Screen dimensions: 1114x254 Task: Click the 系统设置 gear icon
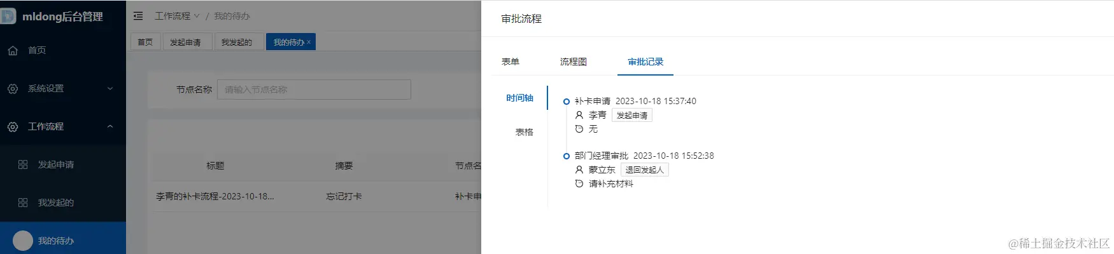tap(13, 89)
